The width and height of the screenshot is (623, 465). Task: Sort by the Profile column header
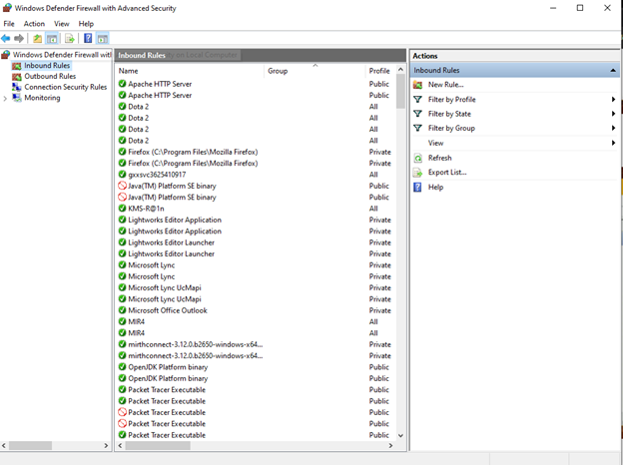tap(380, 71)
